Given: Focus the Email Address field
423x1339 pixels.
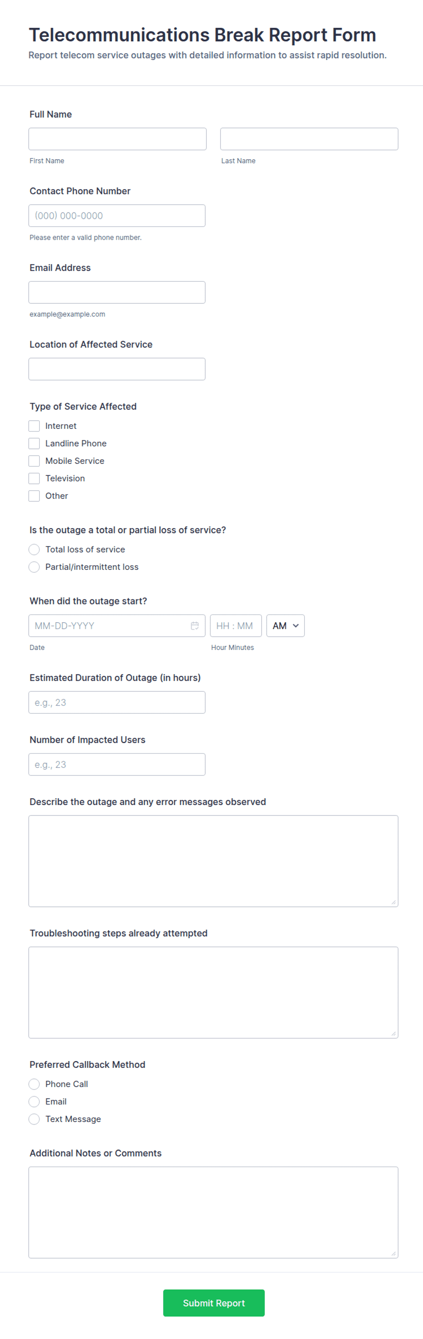Looking at the screenshot, I should (117, 292).
